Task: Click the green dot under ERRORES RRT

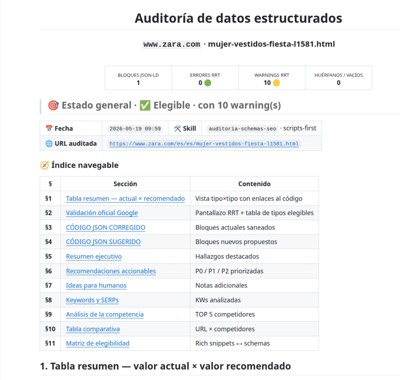Action: click(x=208, y=83)
